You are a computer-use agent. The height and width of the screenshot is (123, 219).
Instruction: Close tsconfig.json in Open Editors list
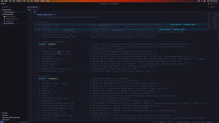[3, 12]
